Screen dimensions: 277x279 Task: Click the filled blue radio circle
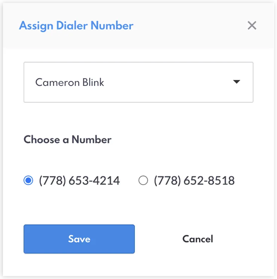[28, 180]
